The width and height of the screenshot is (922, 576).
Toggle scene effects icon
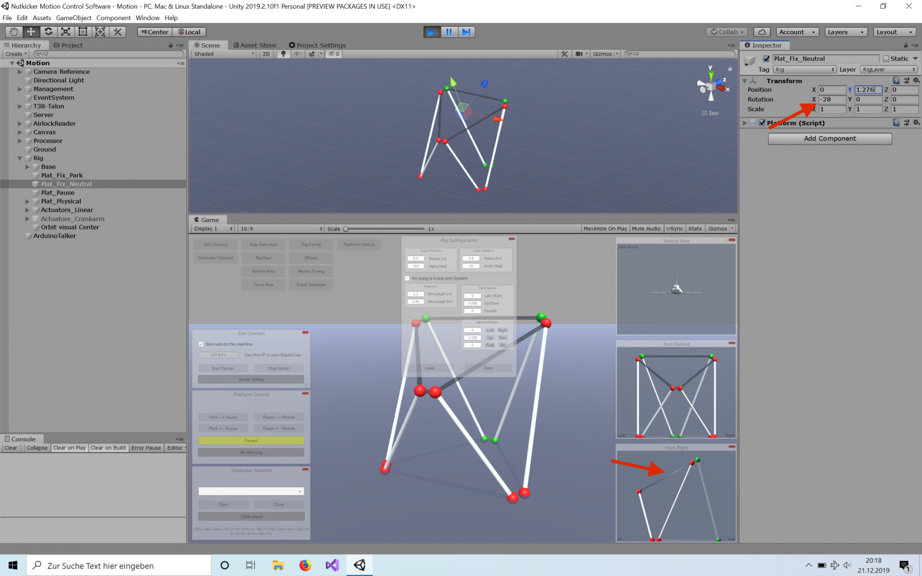(312, 54)
